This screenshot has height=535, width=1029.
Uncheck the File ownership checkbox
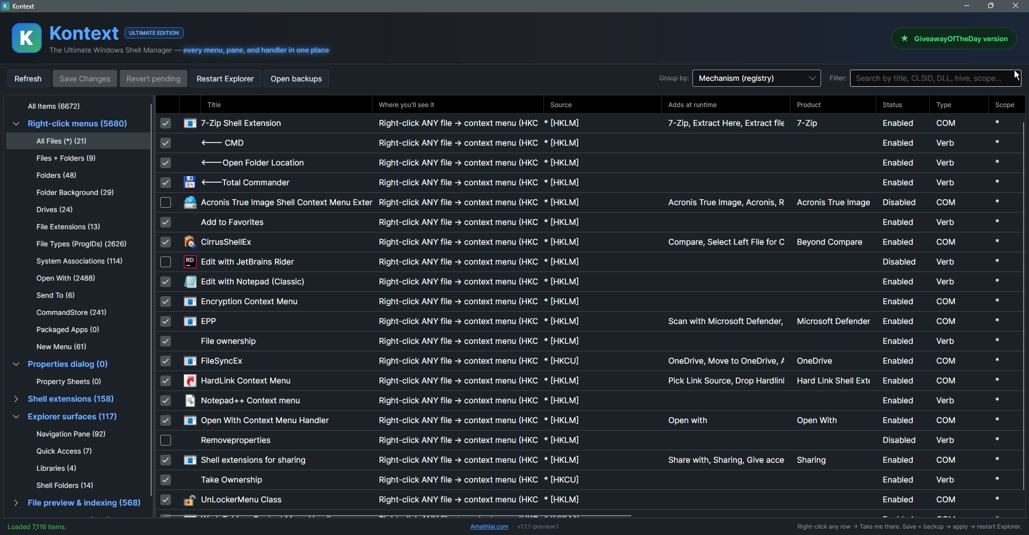tap(166, 341)
